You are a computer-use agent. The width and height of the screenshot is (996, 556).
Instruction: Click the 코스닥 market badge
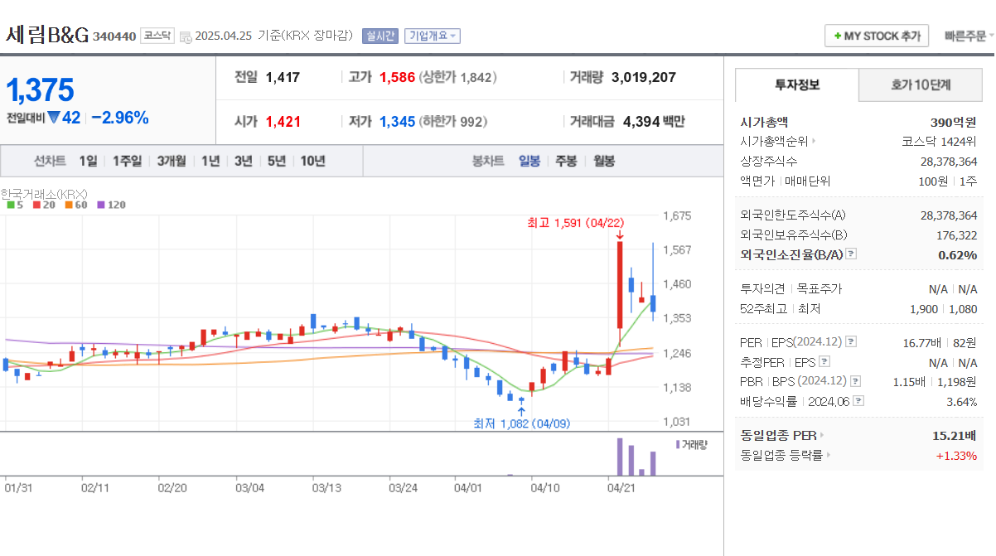[157, 37]
